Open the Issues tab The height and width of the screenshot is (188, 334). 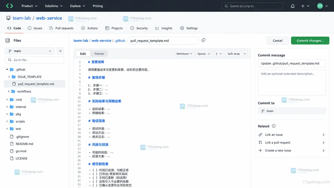point(35,28)
